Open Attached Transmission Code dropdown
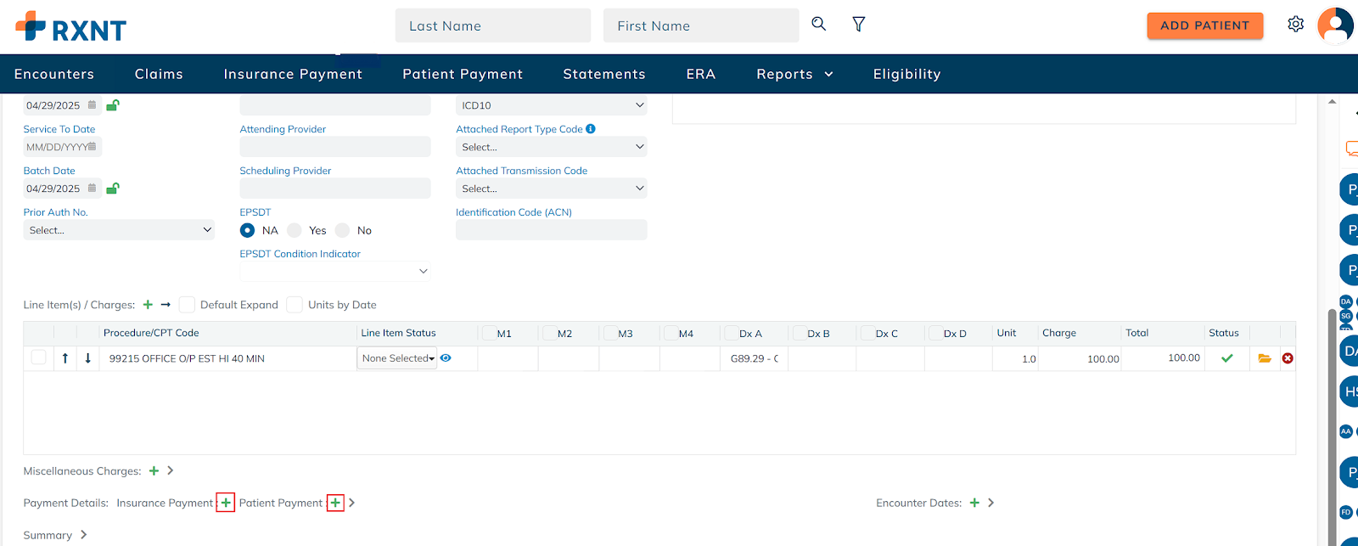The width and height of the screenshot is (1358, 546). pos(551,189)
